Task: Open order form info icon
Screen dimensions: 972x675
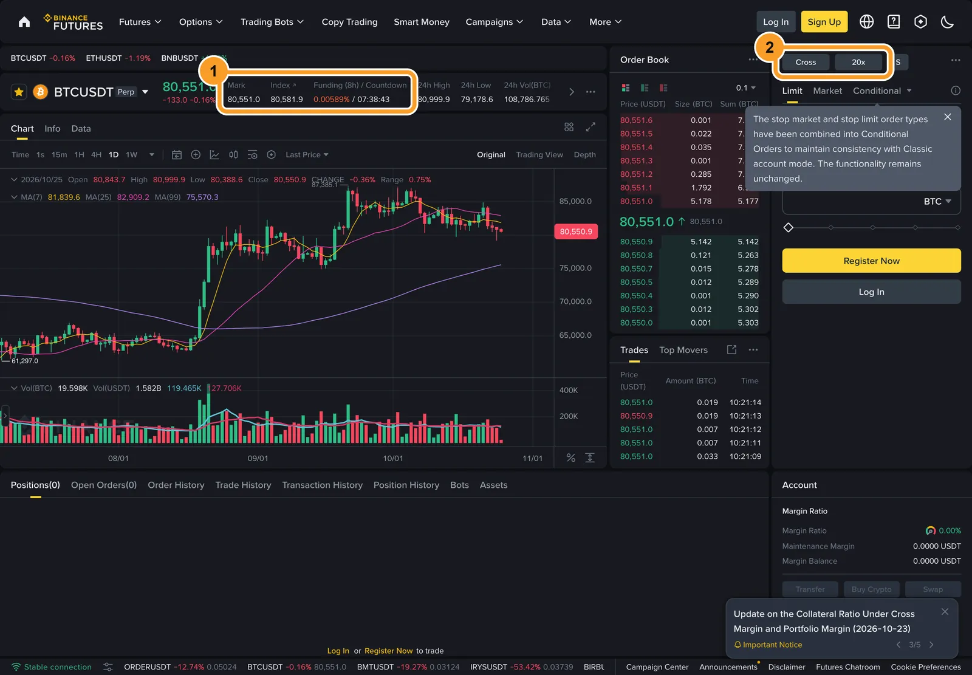Action: pos(956,91)
